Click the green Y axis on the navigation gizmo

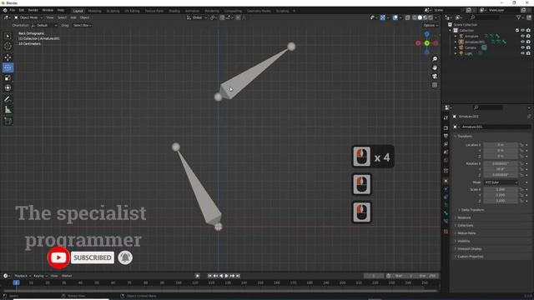pos(426,43)
